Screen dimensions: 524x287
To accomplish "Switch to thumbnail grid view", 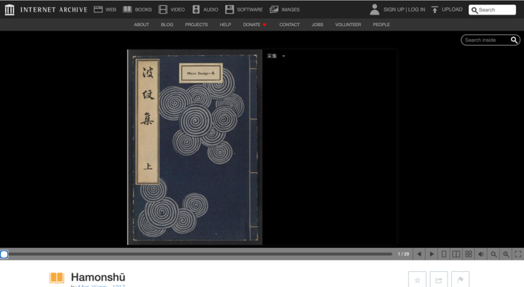I will pyautogui.click(x=469, y=254).
